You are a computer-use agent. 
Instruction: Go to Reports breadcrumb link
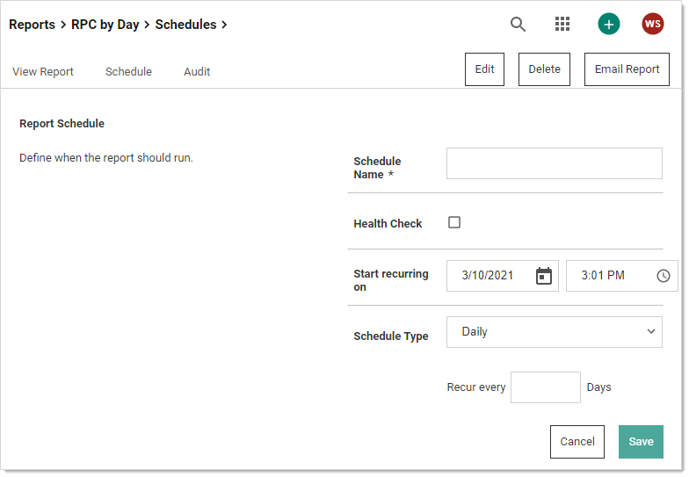tap(32, 25)
